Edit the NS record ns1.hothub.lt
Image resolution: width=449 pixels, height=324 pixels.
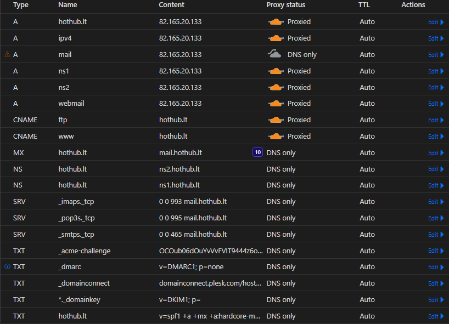click(436, 185)
